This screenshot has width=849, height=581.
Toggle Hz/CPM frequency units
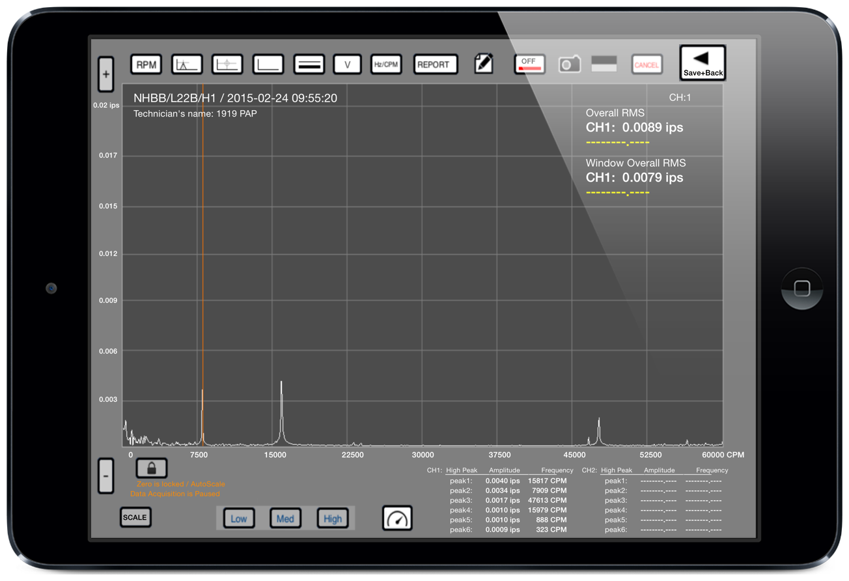click(386, 64)
